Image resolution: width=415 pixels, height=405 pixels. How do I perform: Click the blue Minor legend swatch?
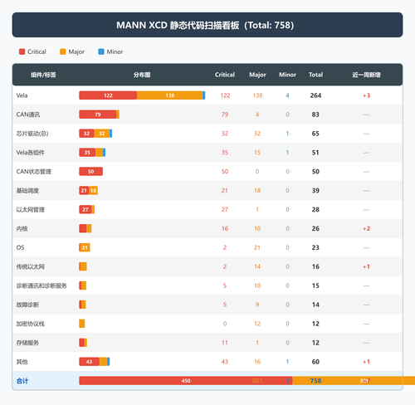(101, 51)
